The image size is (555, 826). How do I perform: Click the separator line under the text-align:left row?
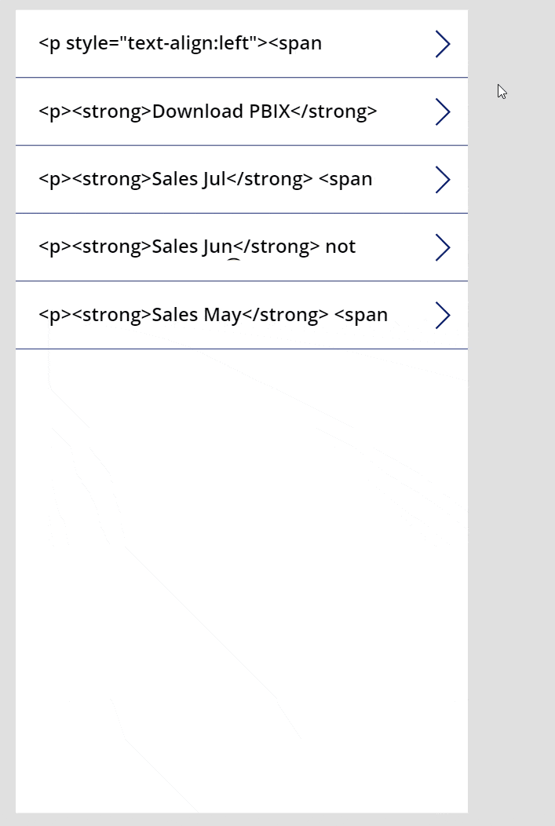pyautogui.click(x=242, y=78)
